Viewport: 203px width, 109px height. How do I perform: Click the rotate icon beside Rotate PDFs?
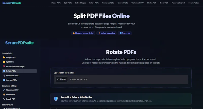pyautogui.click(x=4, y=71)
